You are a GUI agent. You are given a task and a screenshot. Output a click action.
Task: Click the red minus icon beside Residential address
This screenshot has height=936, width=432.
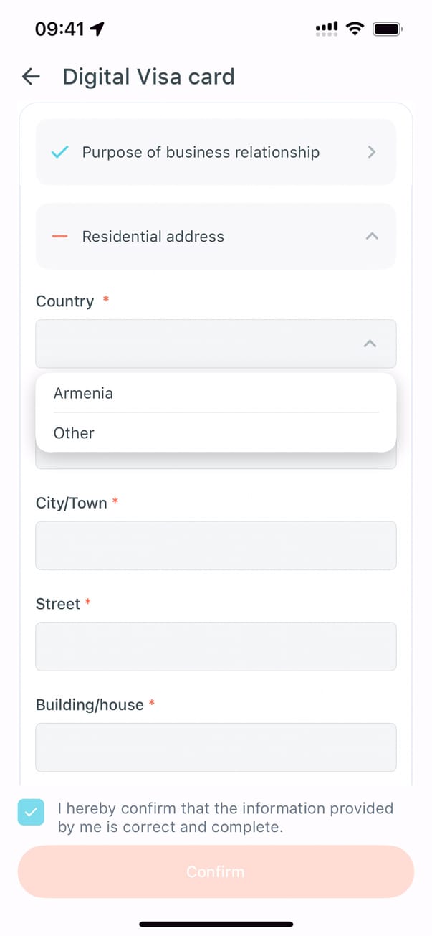pos(60,237)
